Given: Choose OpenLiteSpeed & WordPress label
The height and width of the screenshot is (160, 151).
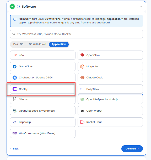Looking at the screenshot, I should (37, 111).
